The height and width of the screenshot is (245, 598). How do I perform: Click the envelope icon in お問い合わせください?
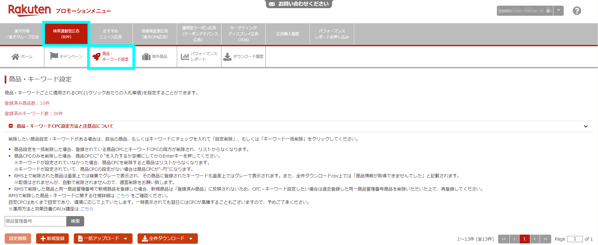(x=272, y=4)
